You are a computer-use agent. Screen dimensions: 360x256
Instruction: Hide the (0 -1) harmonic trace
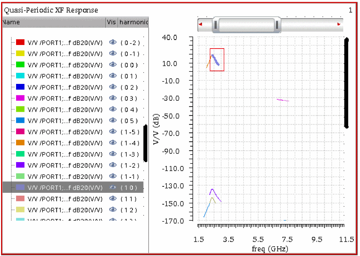(113, 53)
